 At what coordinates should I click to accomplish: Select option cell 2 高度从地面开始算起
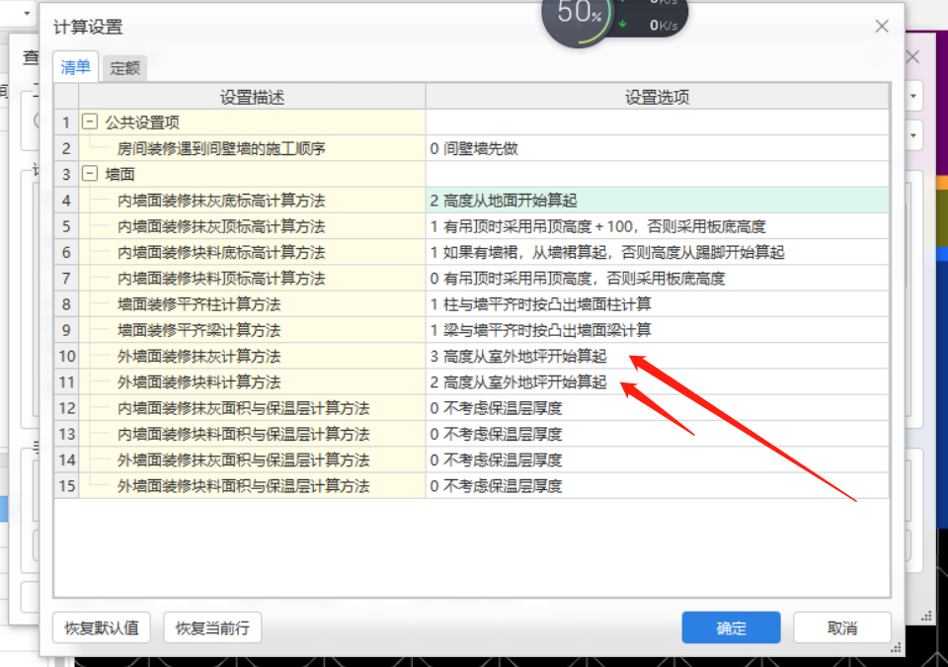pyautogui.click(x=658, y=201)
